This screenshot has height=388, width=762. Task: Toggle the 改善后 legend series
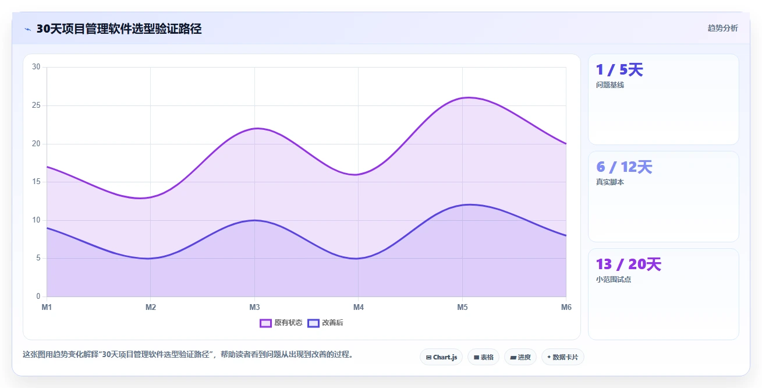pyautogui.click(x=325, y=323)
